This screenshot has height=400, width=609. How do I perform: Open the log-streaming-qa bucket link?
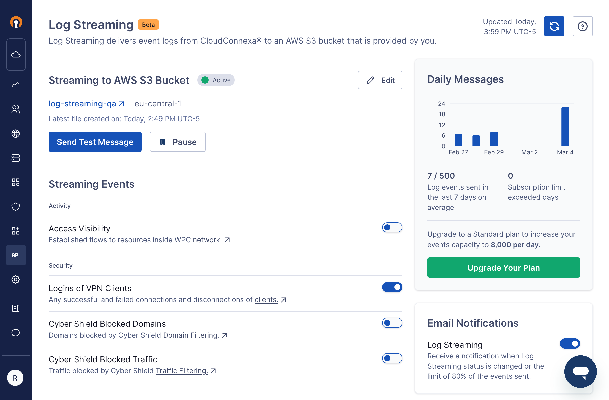[x=83, y=103]
